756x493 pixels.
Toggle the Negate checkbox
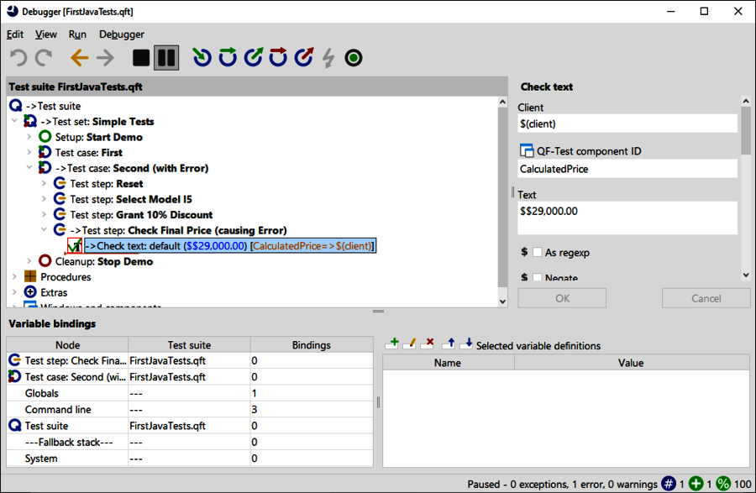coord(538,277)
